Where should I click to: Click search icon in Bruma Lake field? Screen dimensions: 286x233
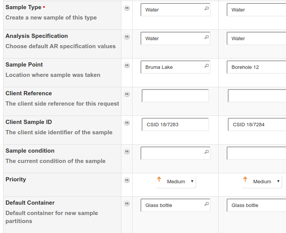(206, 66)
